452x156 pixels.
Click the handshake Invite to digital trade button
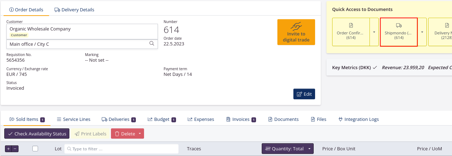coord(296,32)
